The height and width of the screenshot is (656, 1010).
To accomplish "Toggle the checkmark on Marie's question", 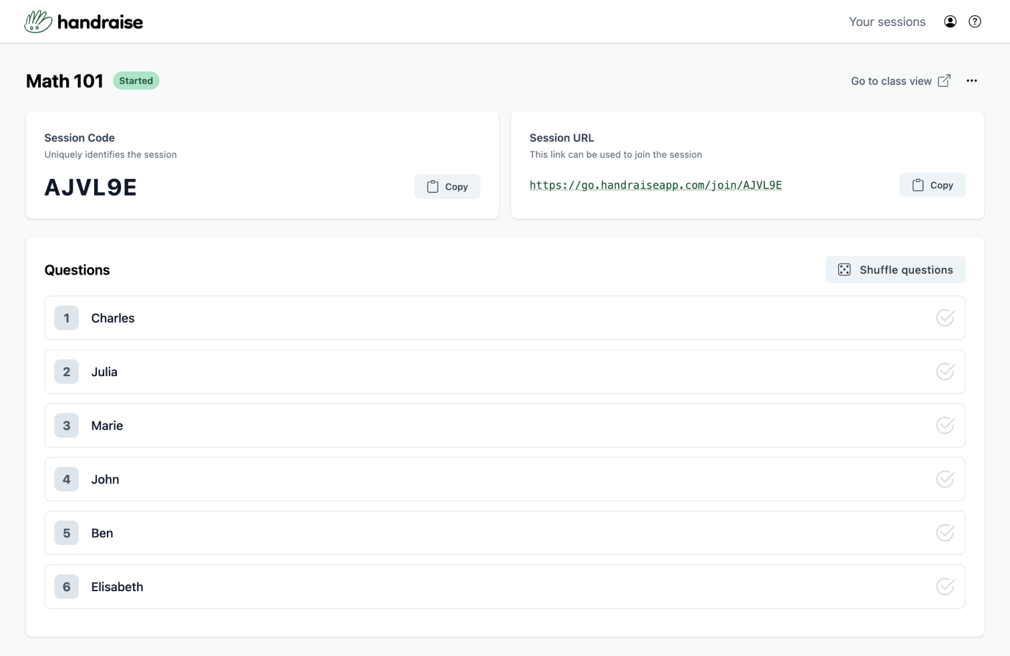I will (945, 425).
